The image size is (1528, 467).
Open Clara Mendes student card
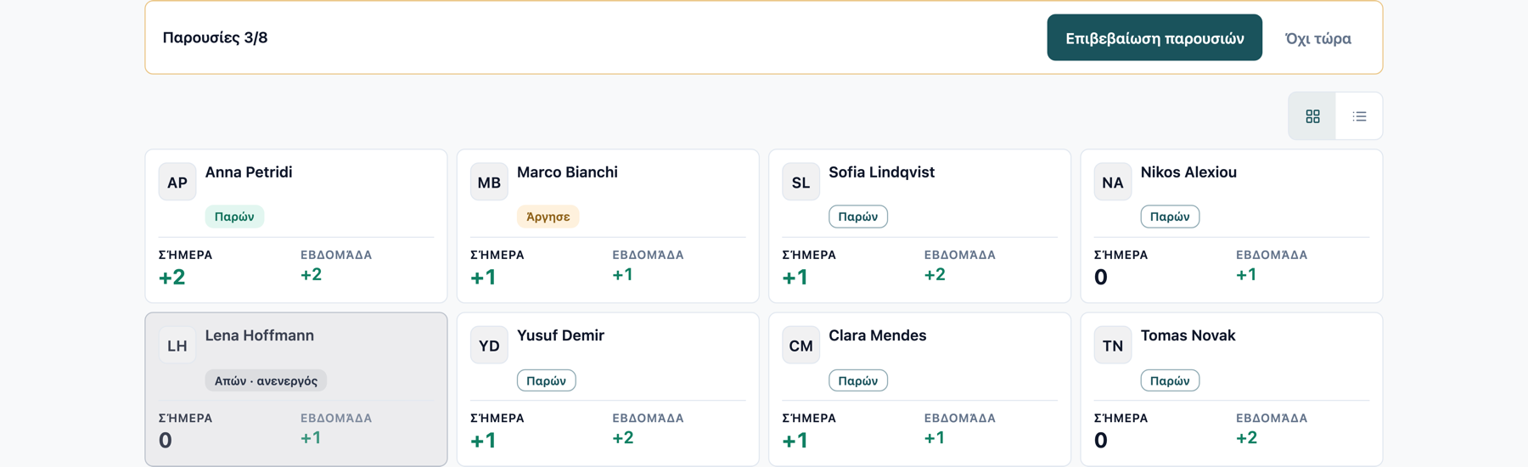tap(919, 389)
